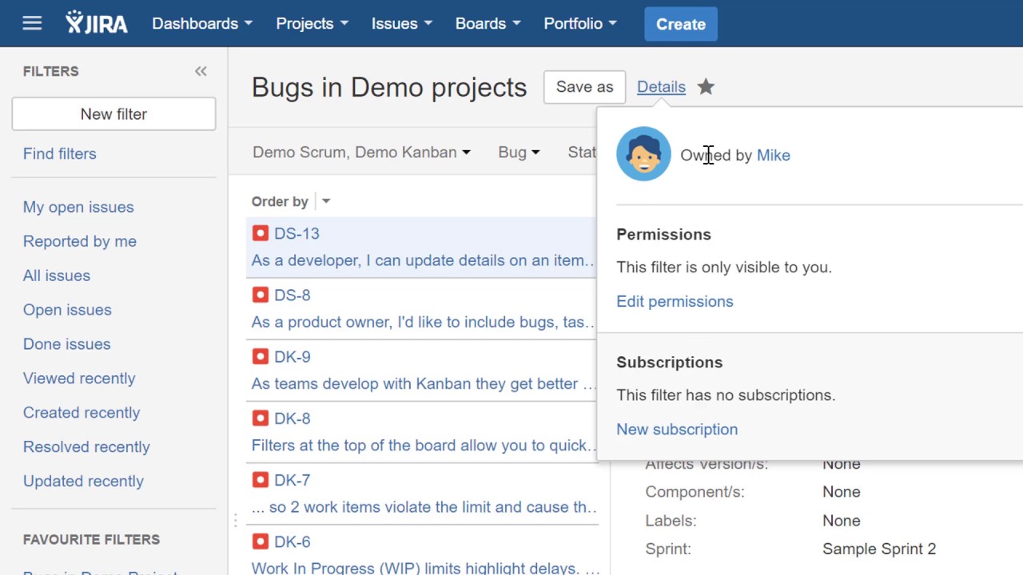
Task: Open issue DK-7
Action: (292, 480)
